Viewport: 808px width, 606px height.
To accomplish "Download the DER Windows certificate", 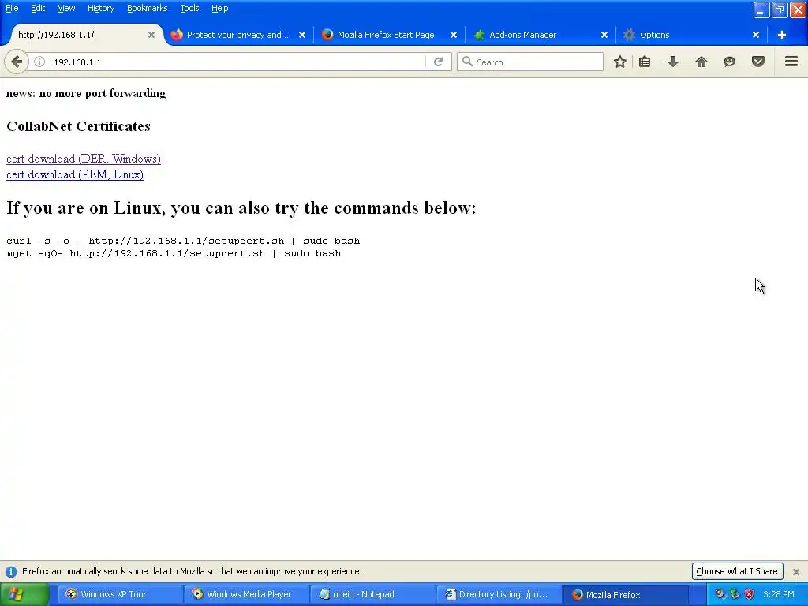I will pos(84,159).
